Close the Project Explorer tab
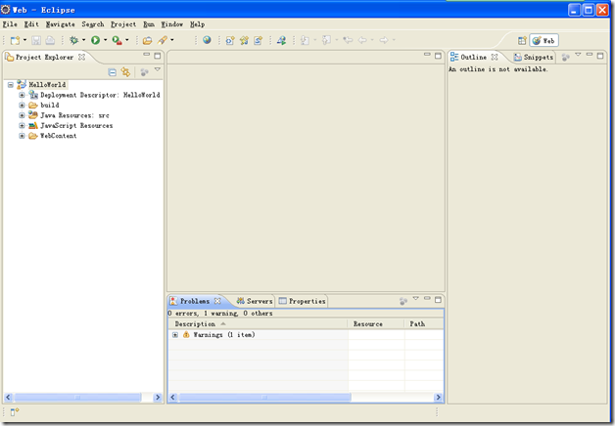 tap(81, 57)
